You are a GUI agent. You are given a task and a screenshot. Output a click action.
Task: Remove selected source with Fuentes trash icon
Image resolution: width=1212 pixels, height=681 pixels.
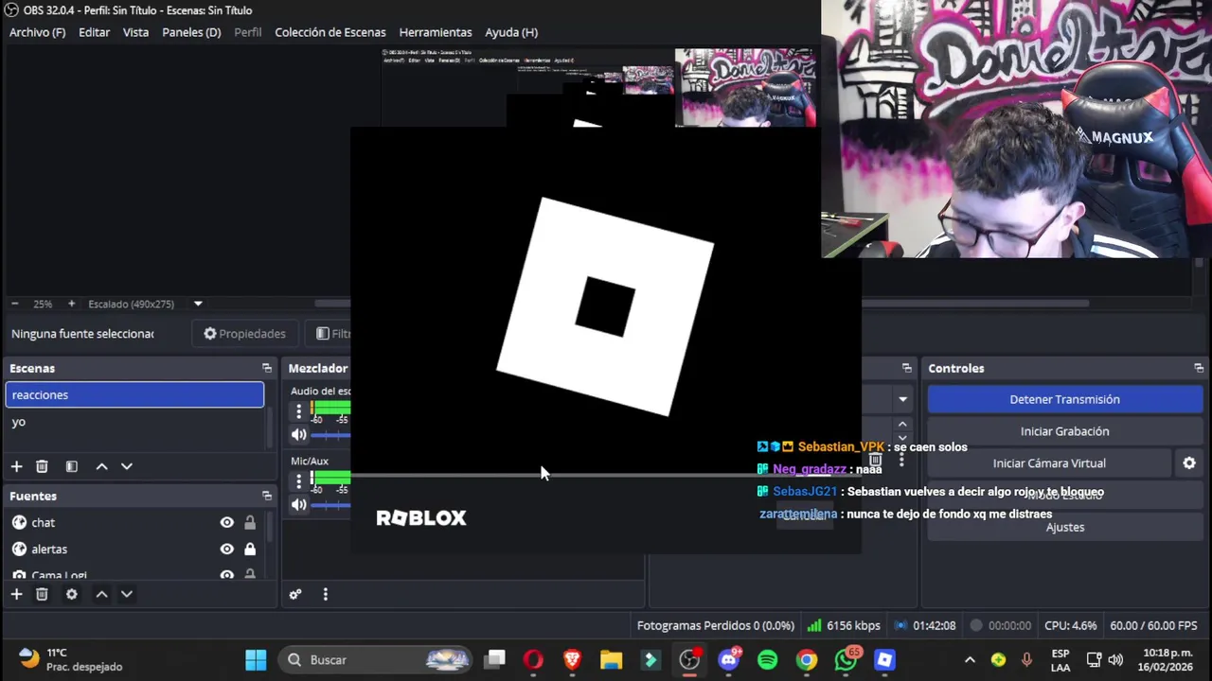(x=42, y=594)
